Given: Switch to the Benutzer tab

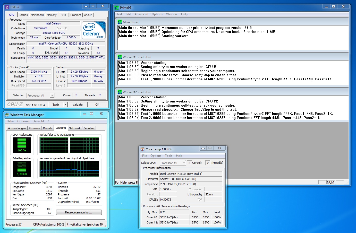Looking at the screenshot, I should pyautogui.click(x=89, y=128).
